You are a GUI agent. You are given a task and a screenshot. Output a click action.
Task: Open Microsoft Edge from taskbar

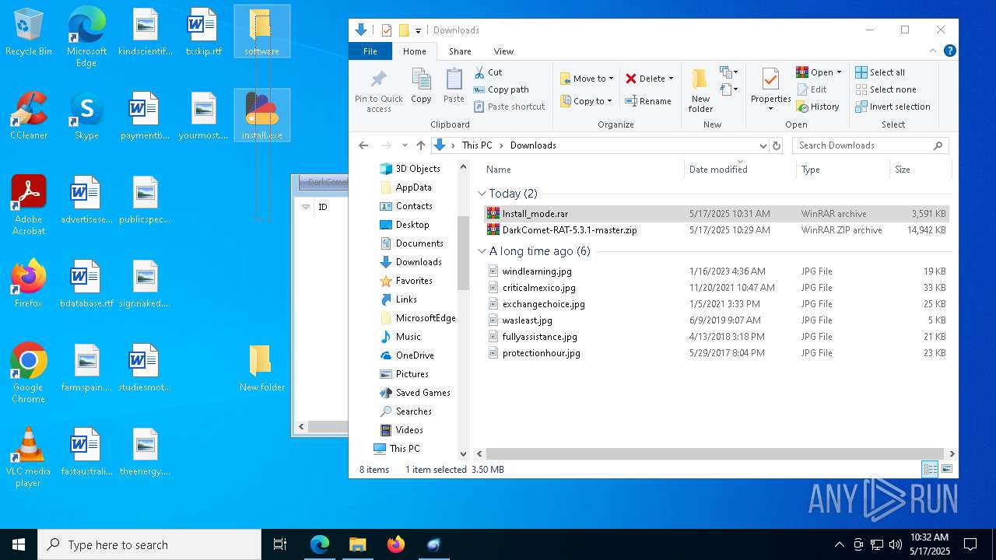click(x=320, y=544)
